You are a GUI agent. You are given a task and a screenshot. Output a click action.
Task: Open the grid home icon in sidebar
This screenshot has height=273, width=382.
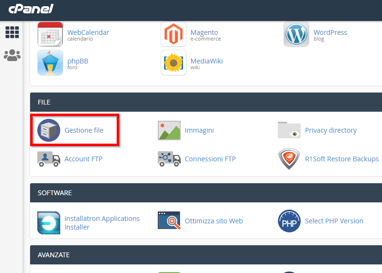pos(12,32)
